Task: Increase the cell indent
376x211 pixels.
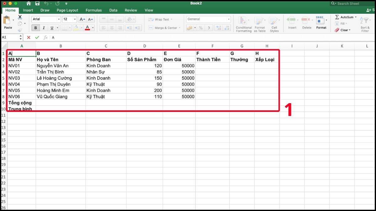Action: point(138,28)
